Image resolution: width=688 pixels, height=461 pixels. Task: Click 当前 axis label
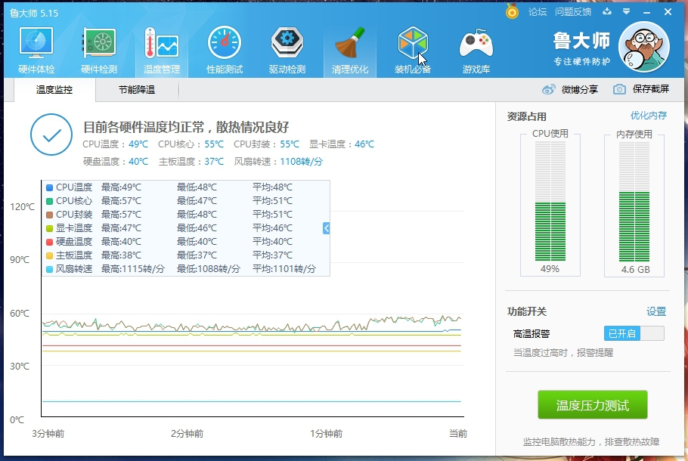[x=458, y=434]
